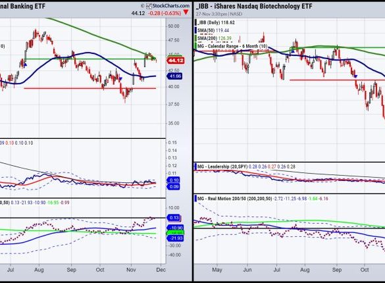Click the 10.00 Real Motion axis value
Image resolution: width=385 pixels, height=283 pixels.
pos(174,208)
